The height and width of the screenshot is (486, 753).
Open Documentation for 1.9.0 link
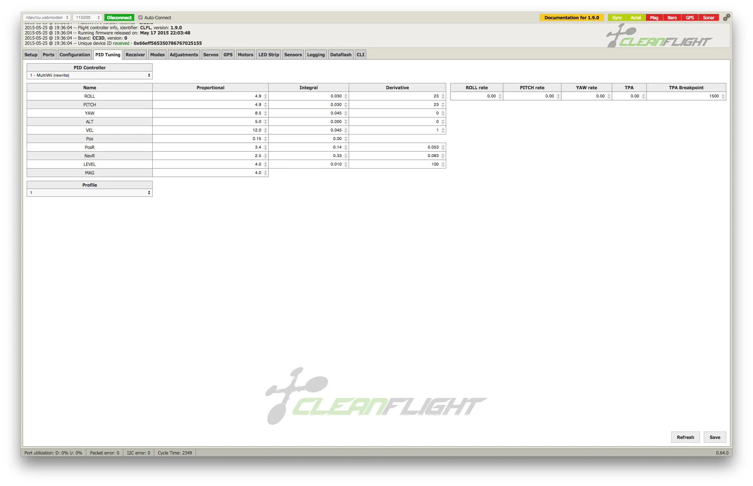[571, 18]
